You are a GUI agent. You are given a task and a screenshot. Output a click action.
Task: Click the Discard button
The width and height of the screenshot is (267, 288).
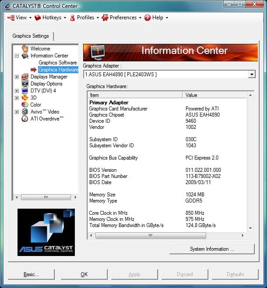point(185,274)
